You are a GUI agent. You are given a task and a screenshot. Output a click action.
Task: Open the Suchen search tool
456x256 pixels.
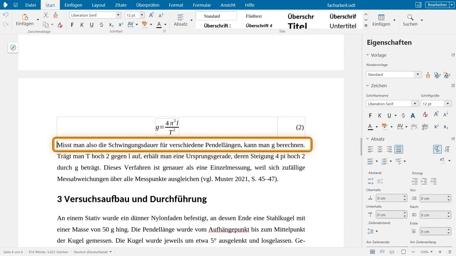point(410,20)
